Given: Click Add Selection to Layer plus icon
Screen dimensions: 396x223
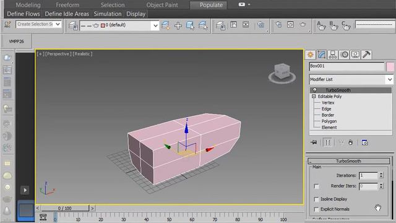Looking at the screenshot, I should tap(178, 25).
